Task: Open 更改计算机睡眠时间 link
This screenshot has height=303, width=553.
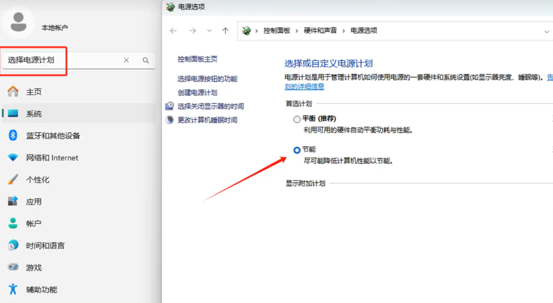Action: point(207,120)
